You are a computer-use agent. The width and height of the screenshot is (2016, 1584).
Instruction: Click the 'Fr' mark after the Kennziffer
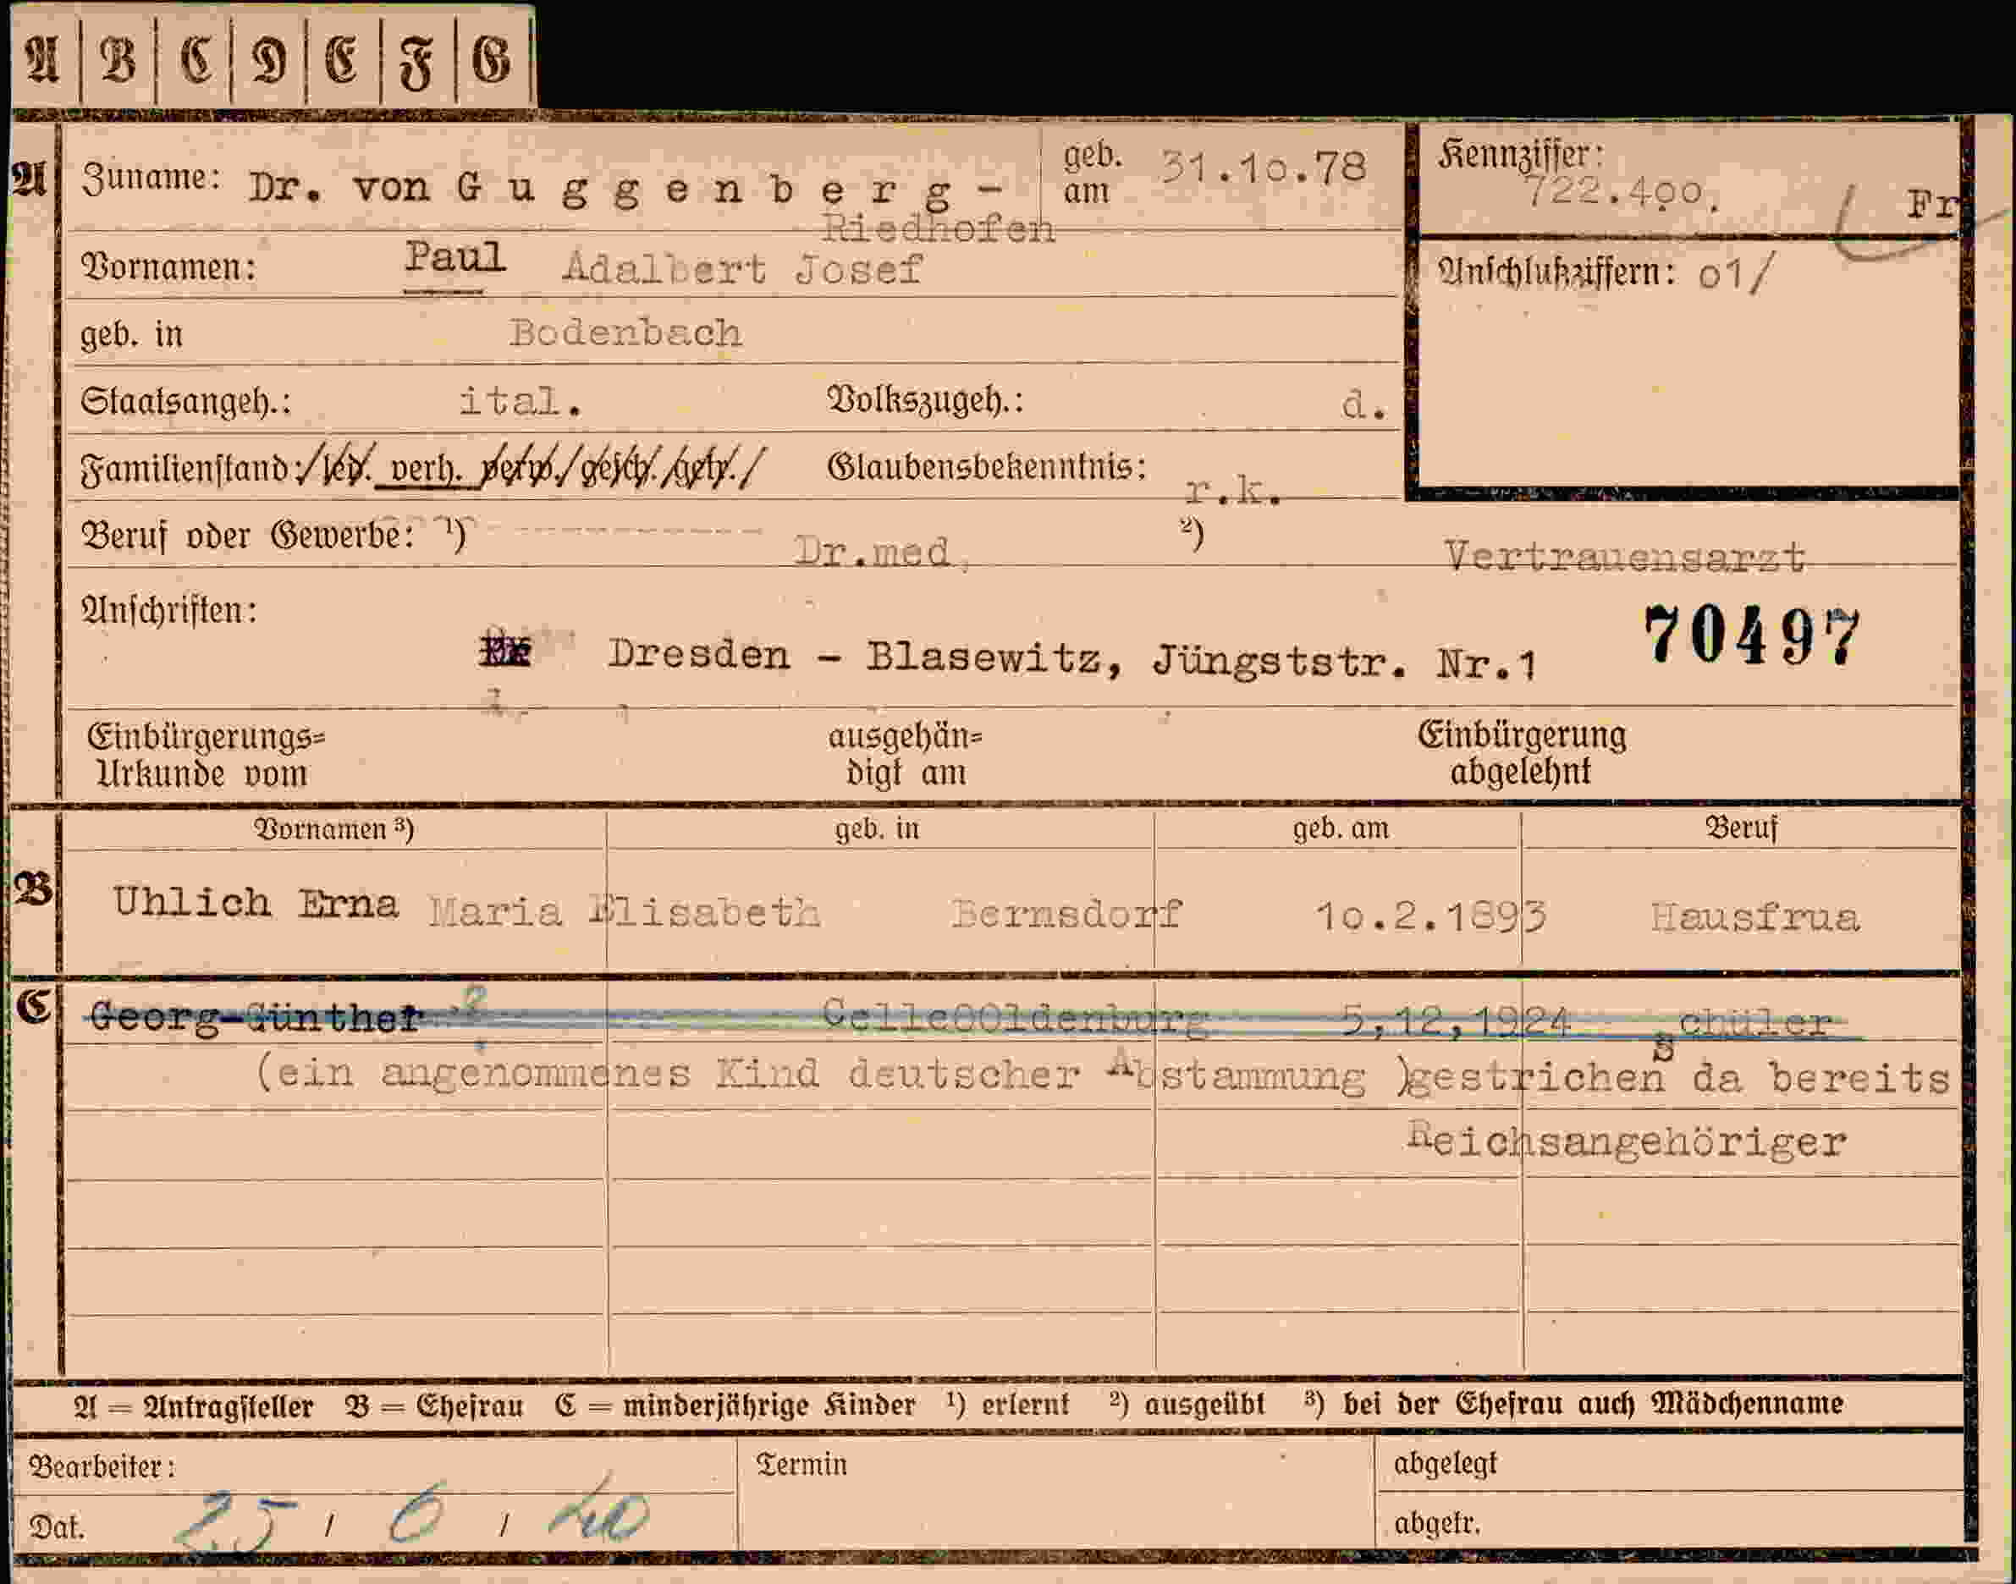pos(1931,204)
